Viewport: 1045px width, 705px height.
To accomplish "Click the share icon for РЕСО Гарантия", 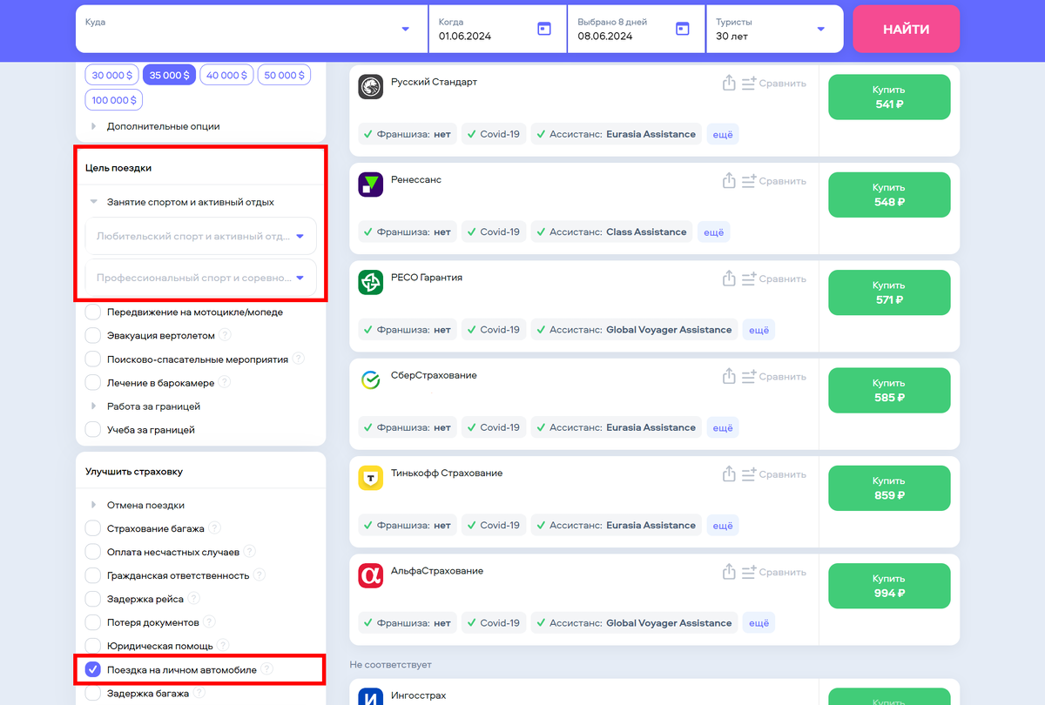I will (x=730, y=279).
